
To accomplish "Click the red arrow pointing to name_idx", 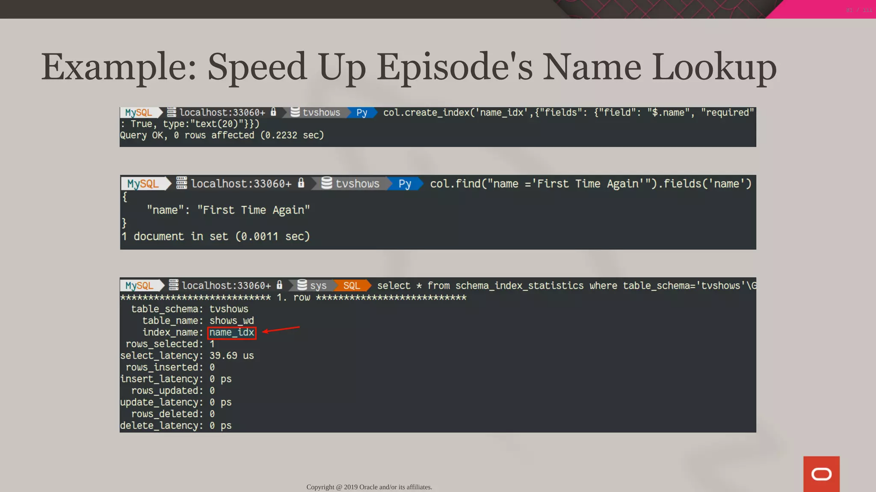I will 281,329.
